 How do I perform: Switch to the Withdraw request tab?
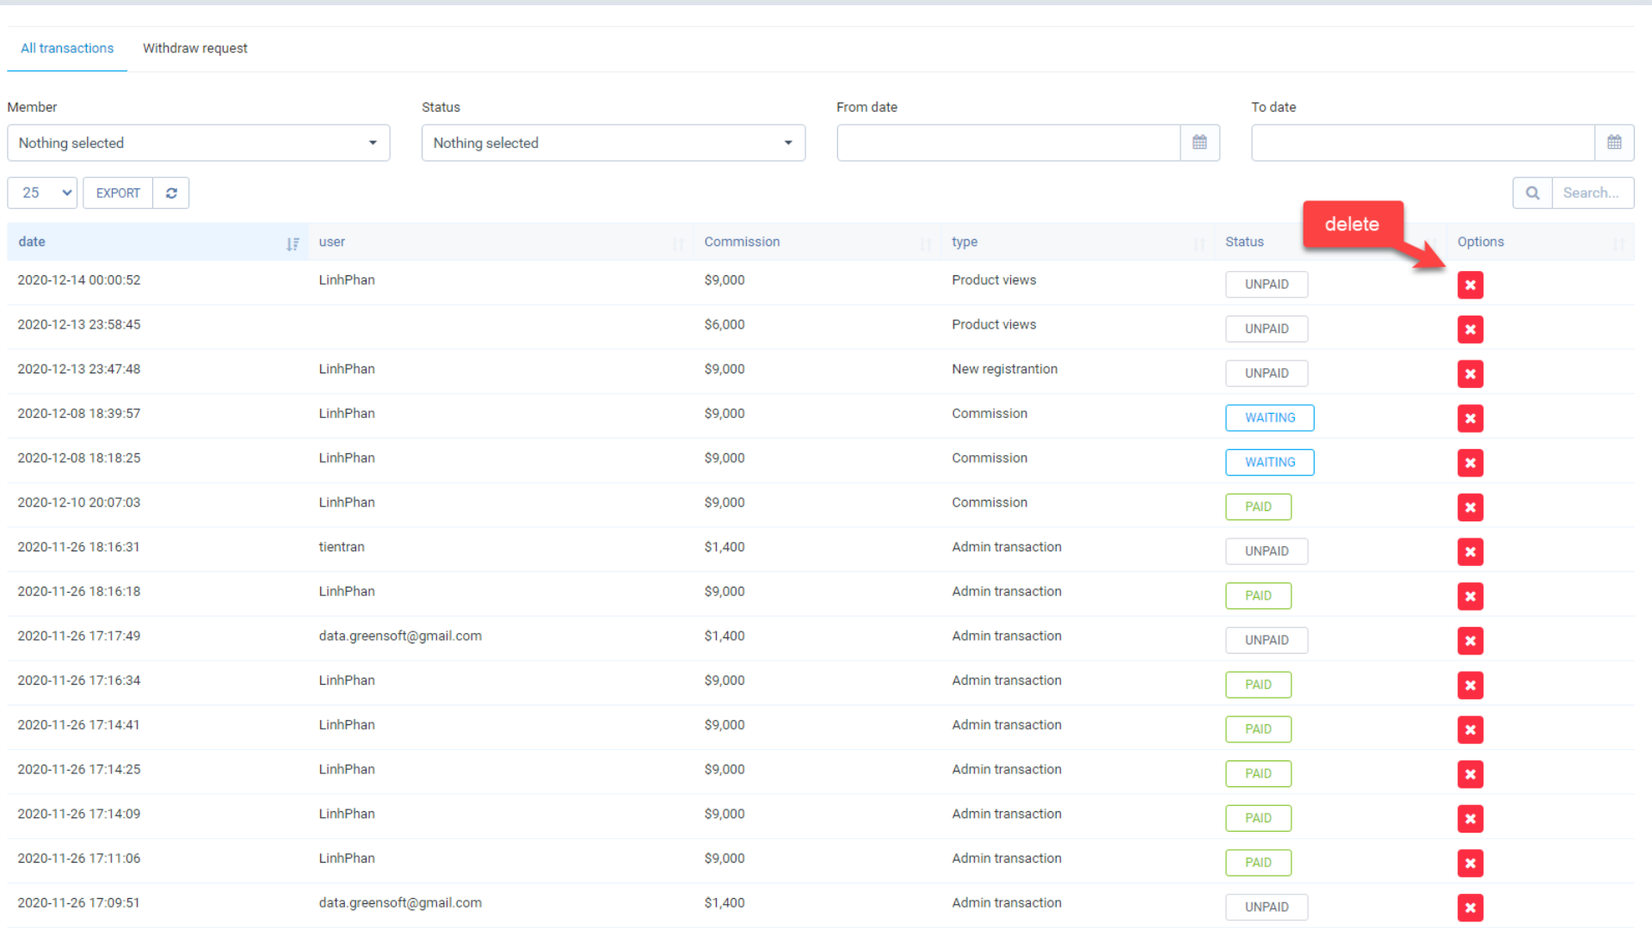click(x=194, y=48)
